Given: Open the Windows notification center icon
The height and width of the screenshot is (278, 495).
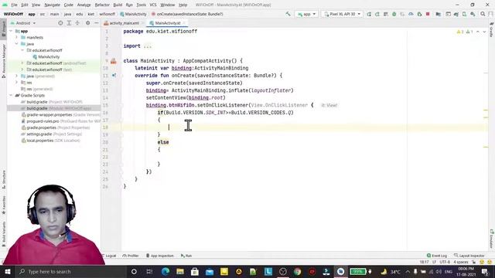Looking at the screenshot, I should pyautogui.click(x=485, y=271).
